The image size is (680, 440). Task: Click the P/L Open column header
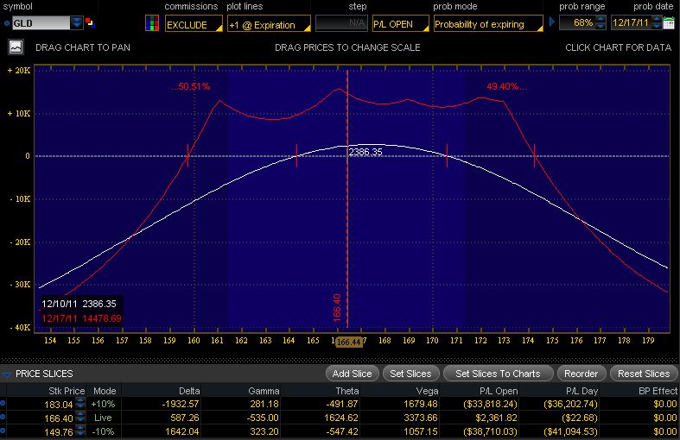point(499,391)
